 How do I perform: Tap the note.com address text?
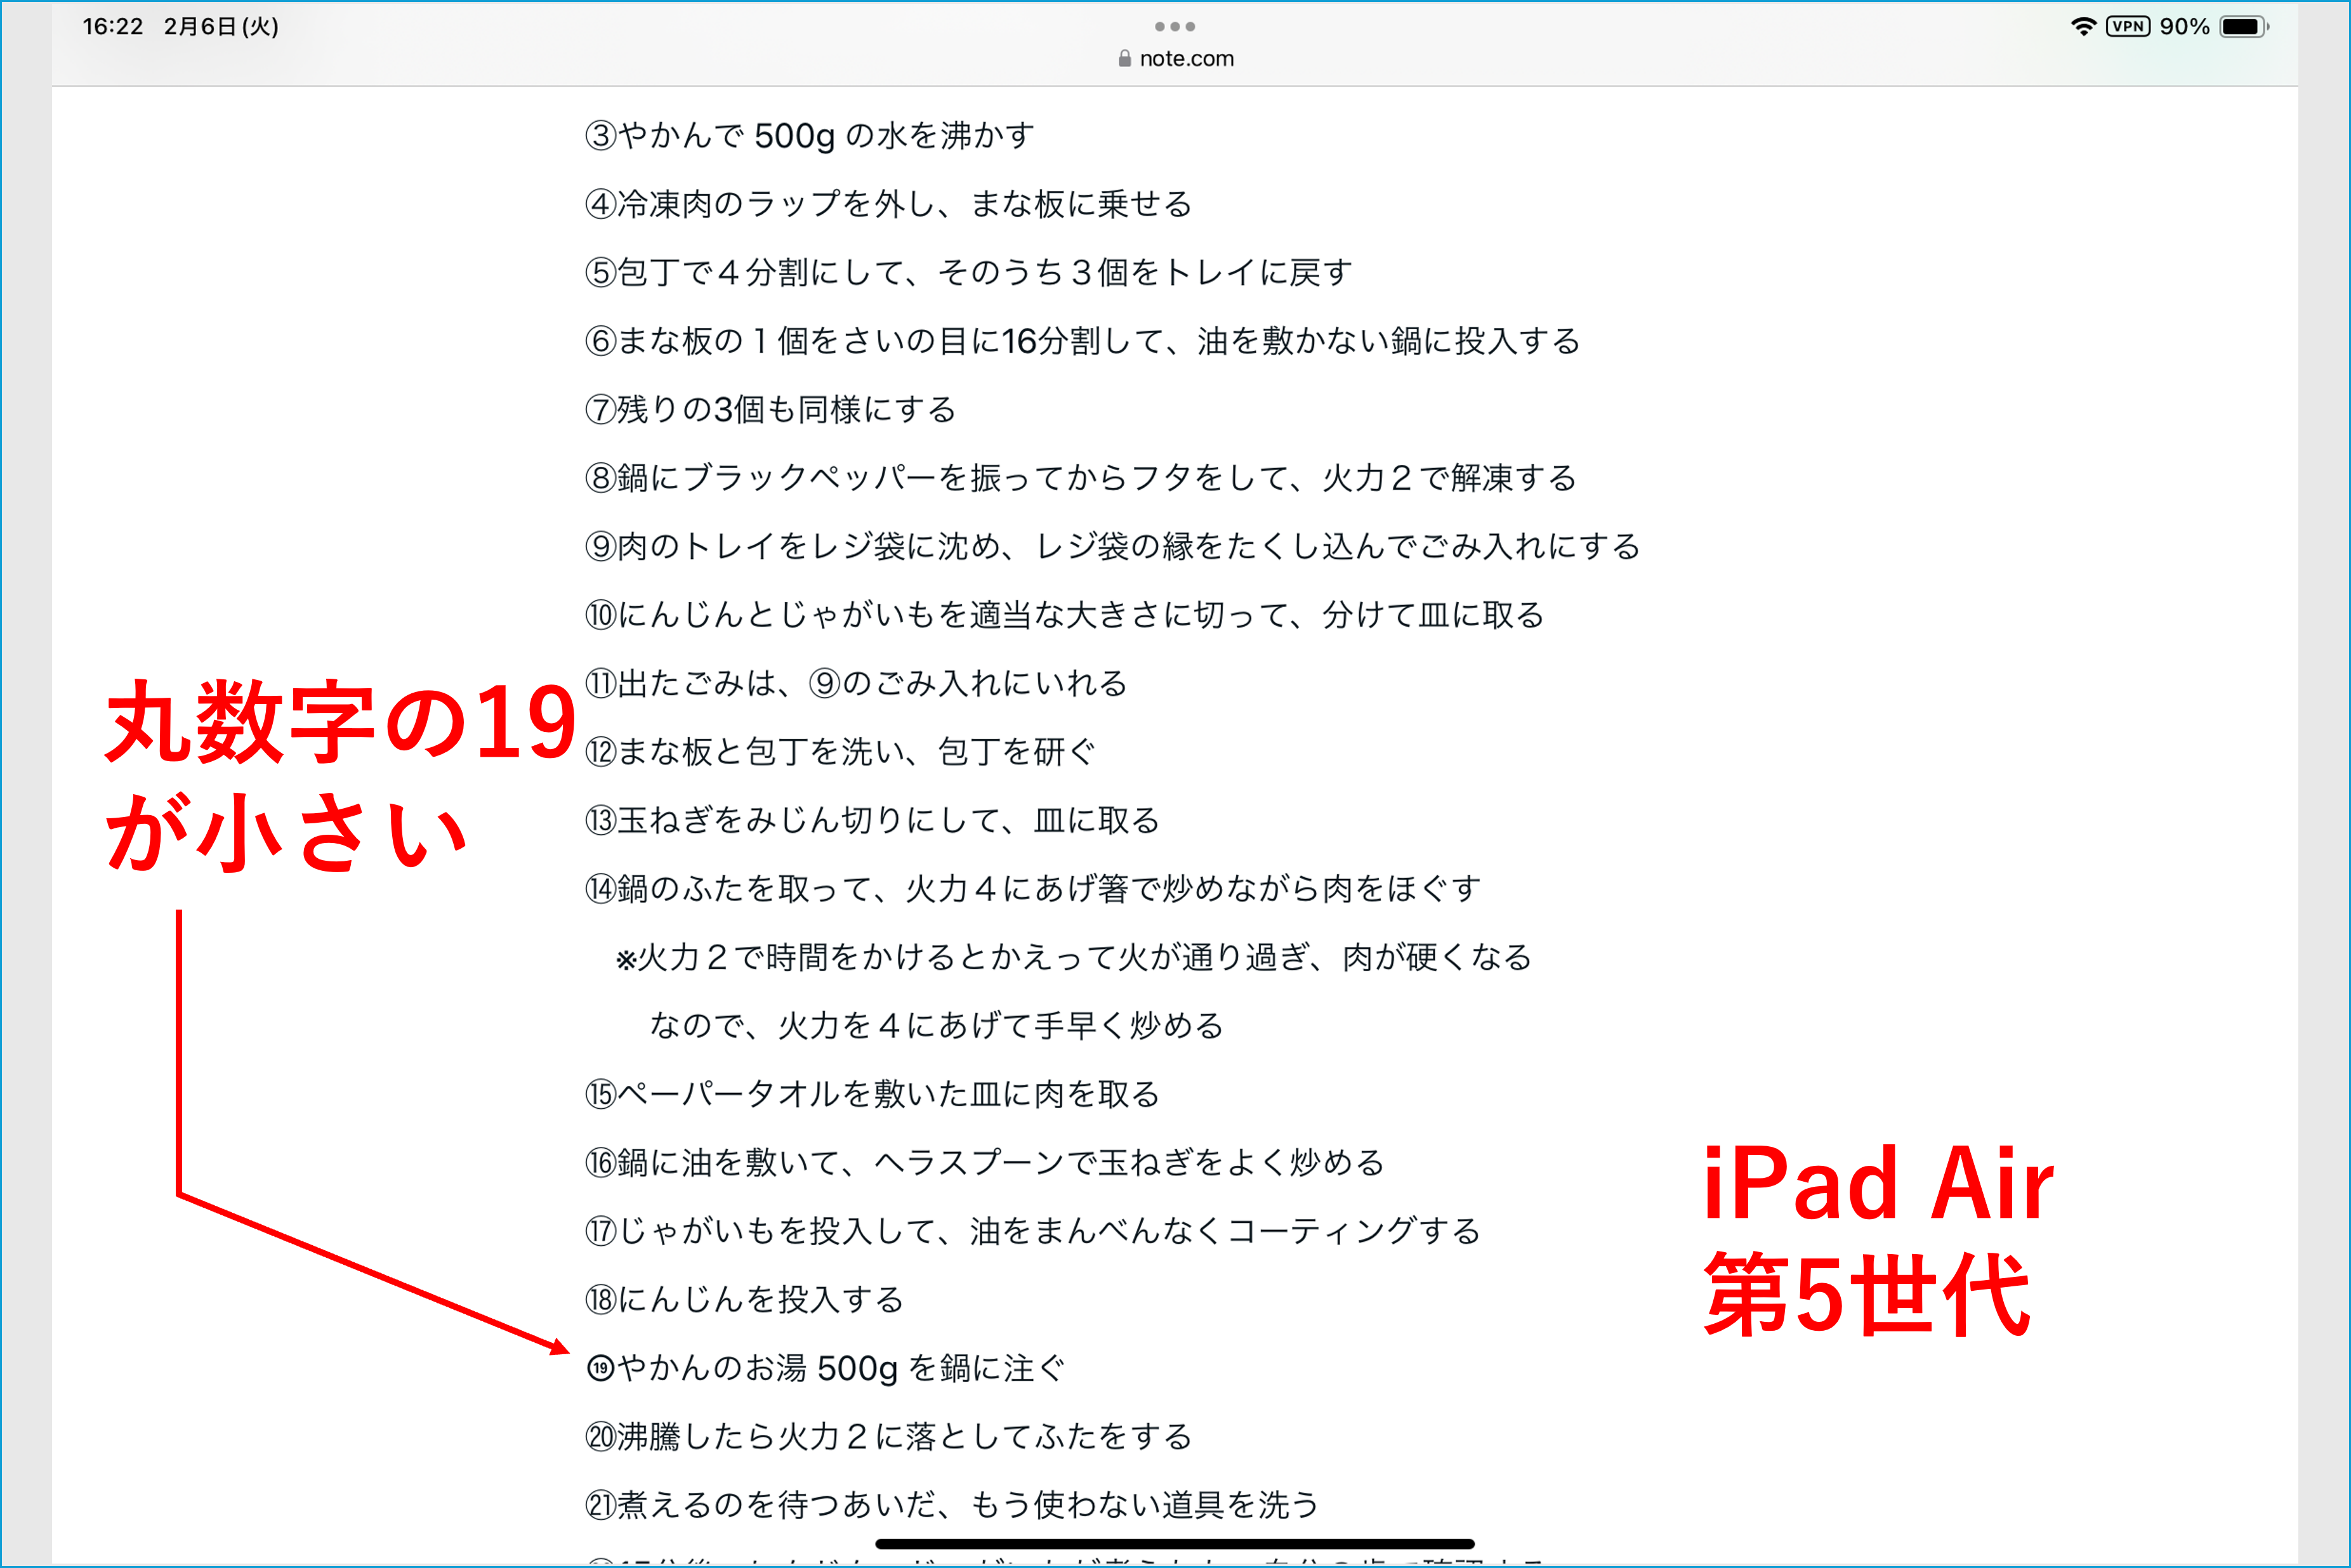[1187, 59]
